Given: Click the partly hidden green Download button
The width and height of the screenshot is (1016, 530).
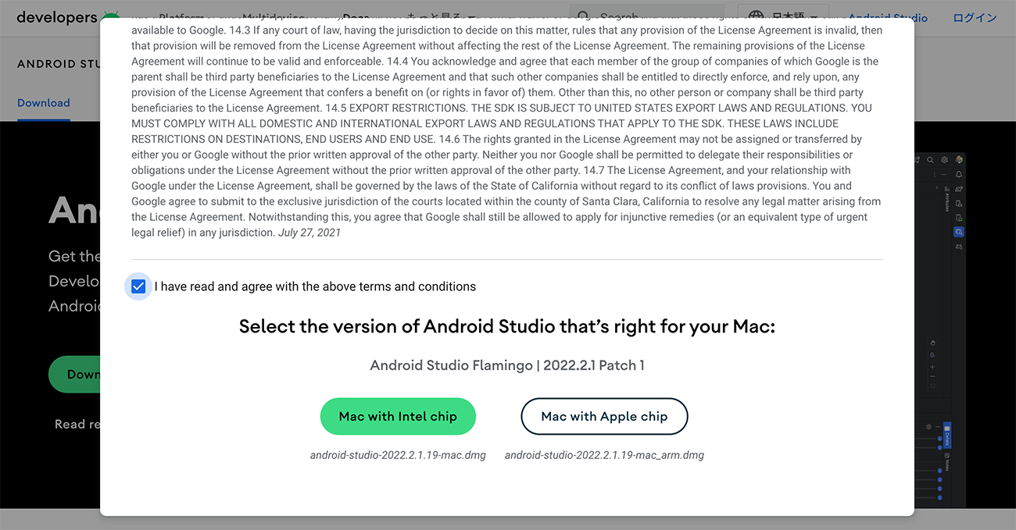Looking at the screenshot, I should pyautogui.click(x=74, y=374).
